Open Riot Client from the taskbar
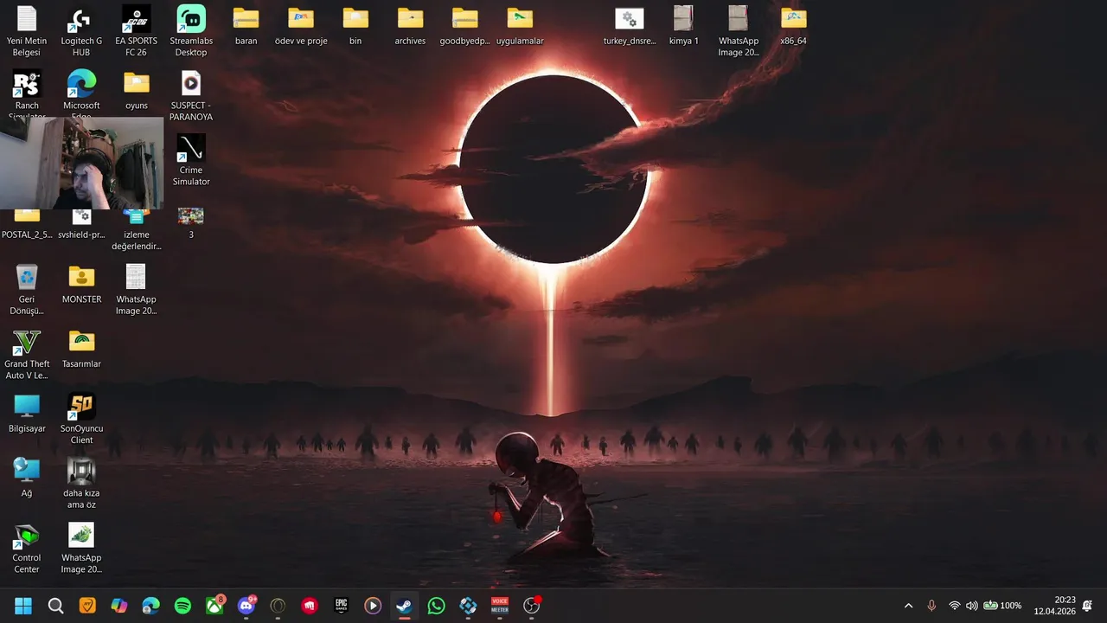1107x623 pixels. pyautogui.click(x=310, y=606)
